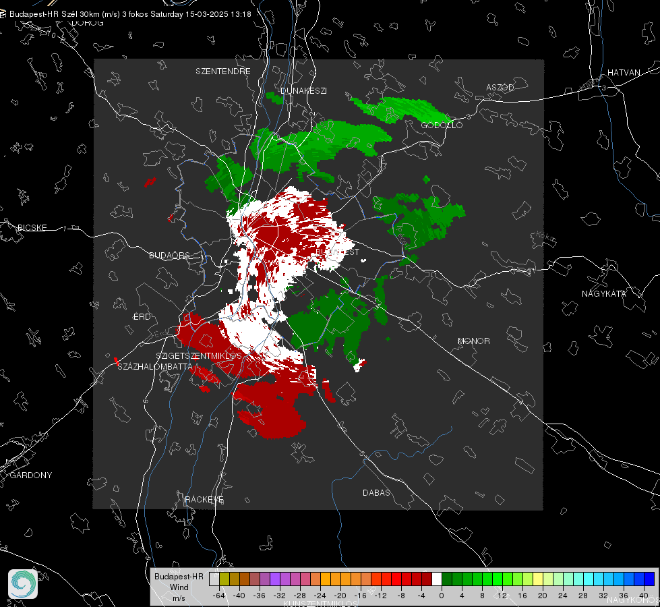Click the Budapest-HR Wind m/s legend label
This screenshot has height=607, width=660.
pos(179,587)
